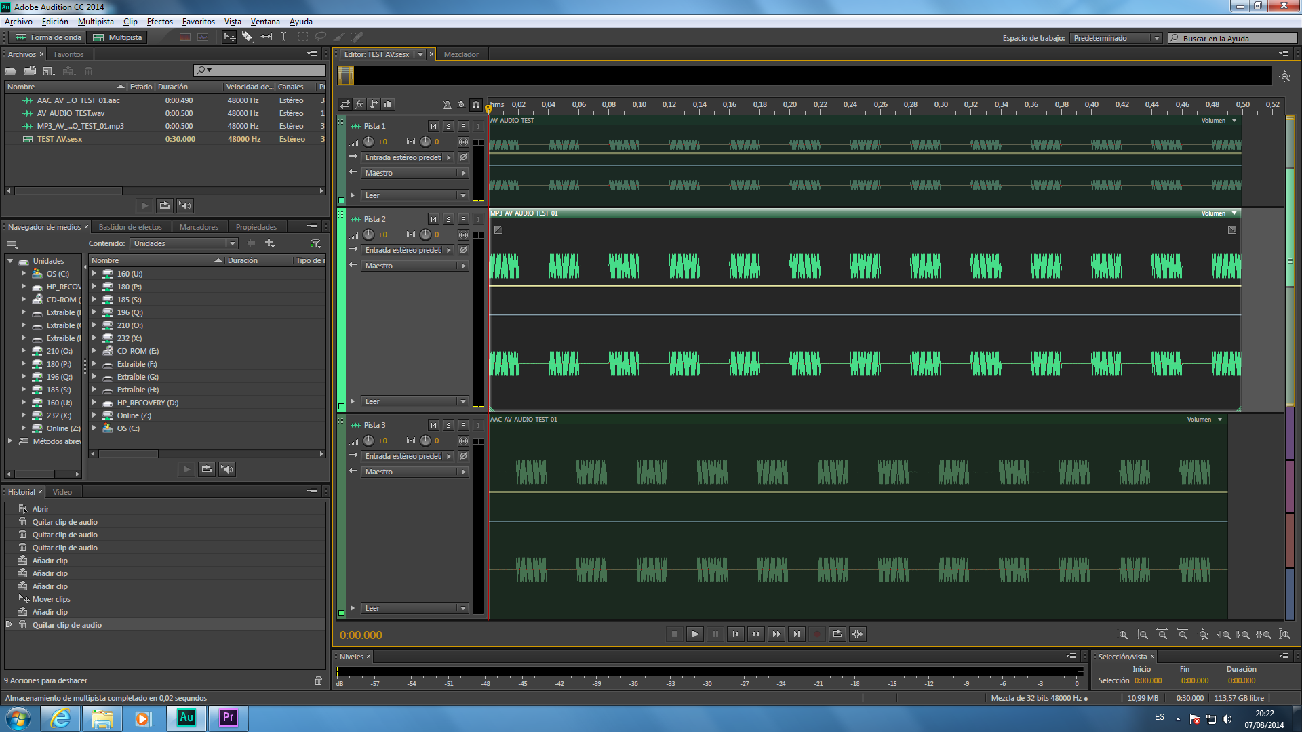Solo Pista 2 track
The height and width of the screenshot is (732, 1302).
coord(448,219)
